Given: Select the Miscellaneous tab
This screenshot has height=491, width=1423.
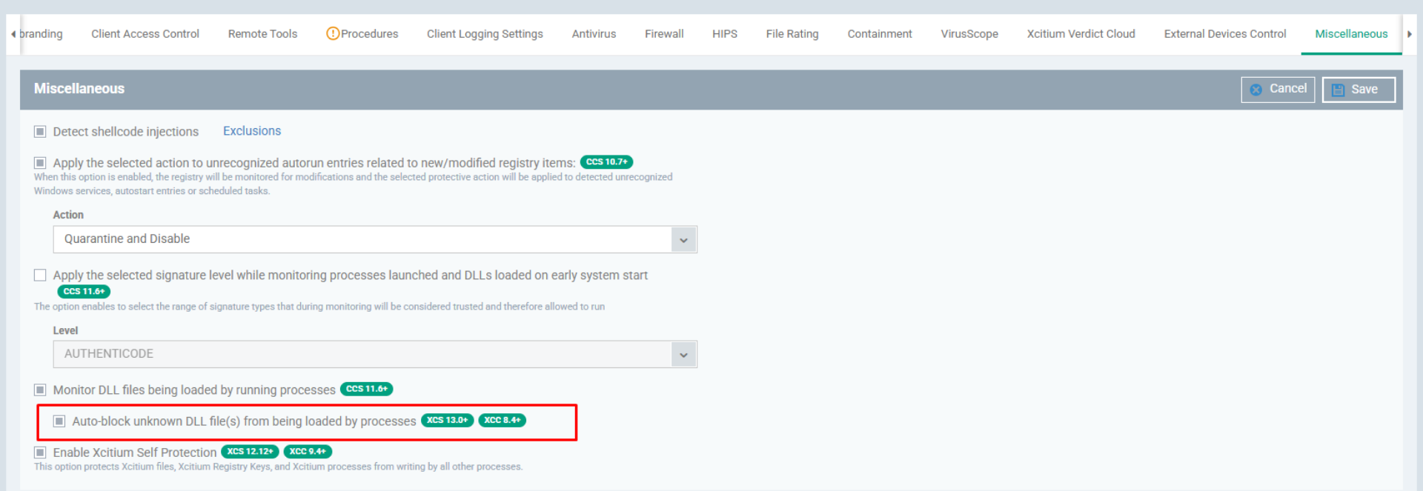Looking at the screenshot, I should (x=1351, y=34).
